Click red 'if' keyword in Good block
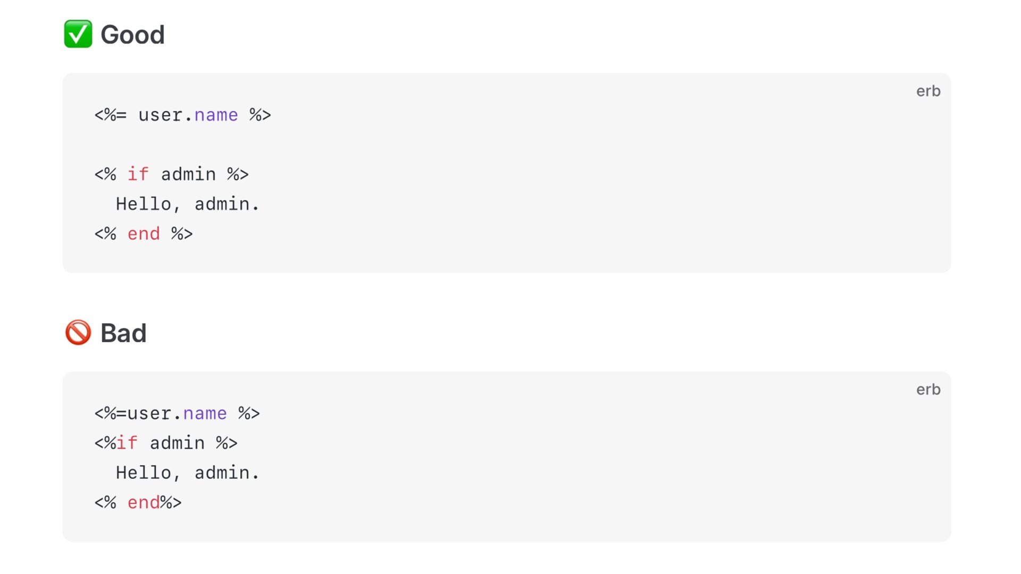The image size is (1021, 574). coord(138,174)
